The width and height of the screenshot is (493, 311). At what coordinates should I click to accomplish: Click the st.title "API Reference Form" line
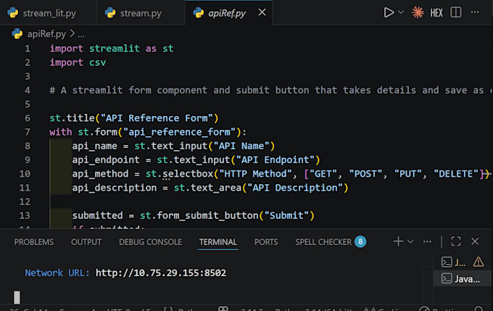[x=133, y=118]
